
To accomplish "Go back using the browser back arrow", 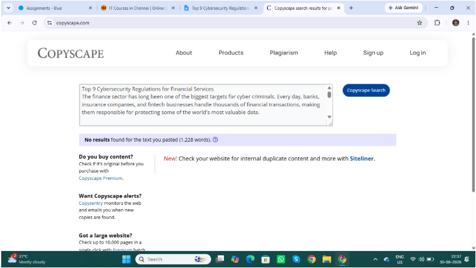I will pos(9,22).
